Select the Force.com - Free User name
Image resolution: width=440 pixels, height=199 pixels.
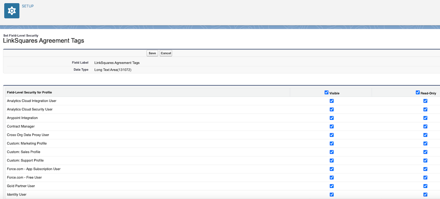point(24,178)
